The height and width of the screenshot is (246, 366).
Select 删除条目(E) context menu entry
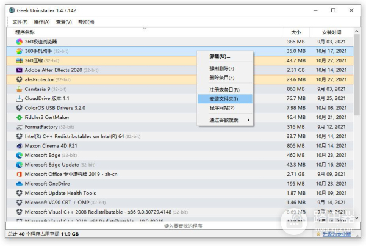pos(225,78)
